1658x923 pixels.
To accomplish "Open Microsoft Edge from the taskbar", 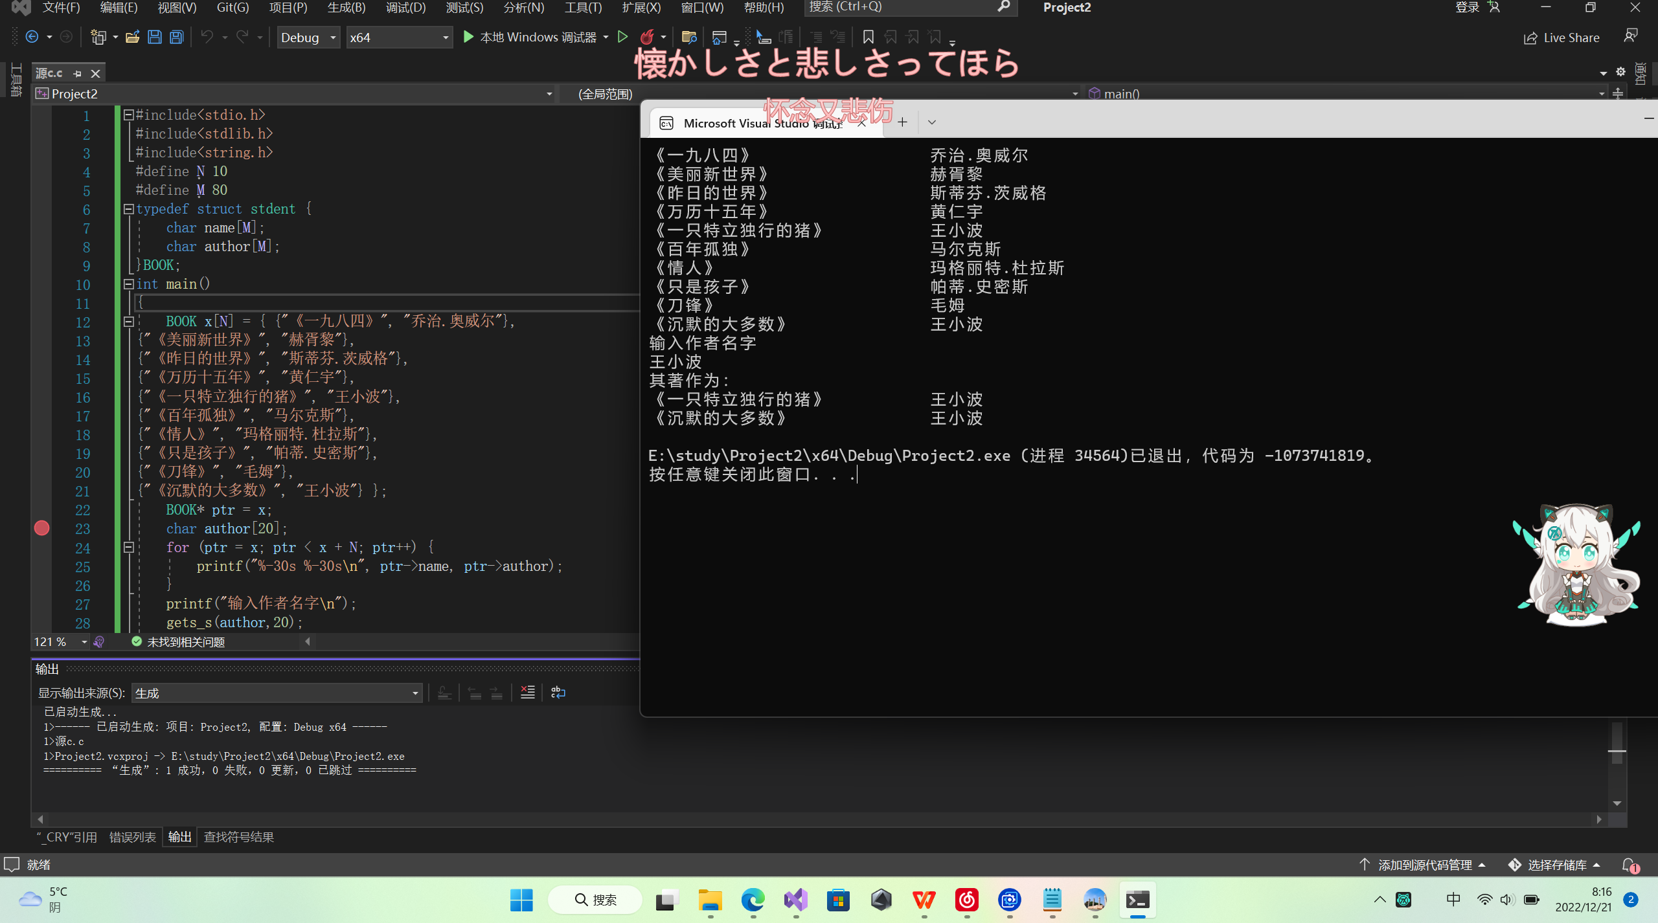I will pyautogui.click(x=753, y=900).
